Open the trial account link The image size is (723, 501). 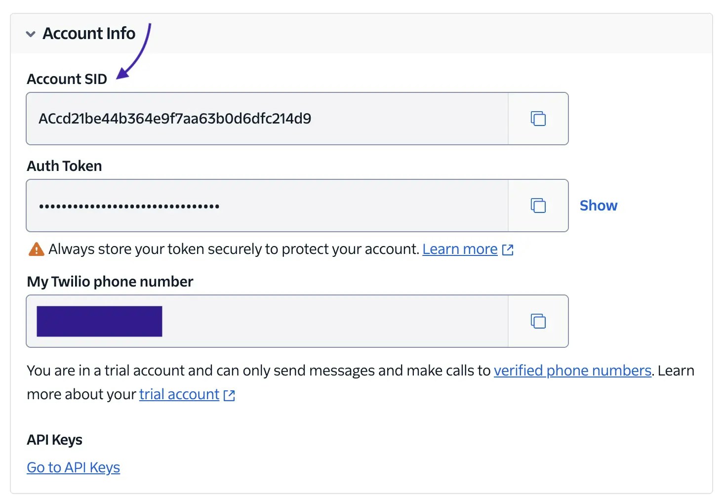179,394
